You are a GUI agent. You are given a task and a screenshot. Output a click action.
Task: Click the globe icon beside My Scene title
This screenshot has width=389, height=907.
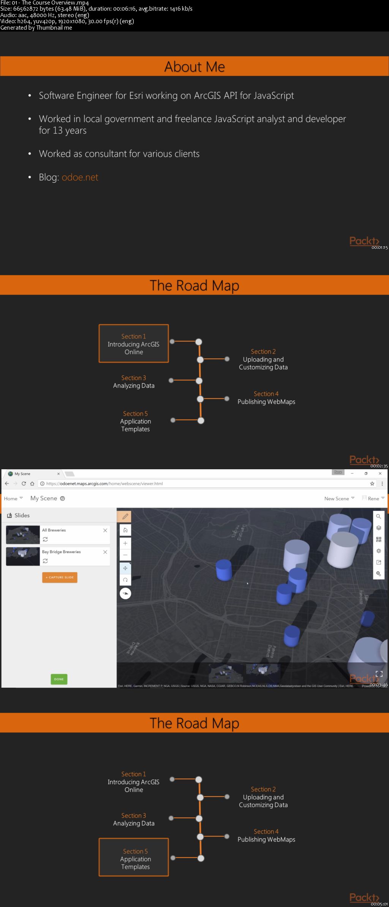click(x=63, y=499)
